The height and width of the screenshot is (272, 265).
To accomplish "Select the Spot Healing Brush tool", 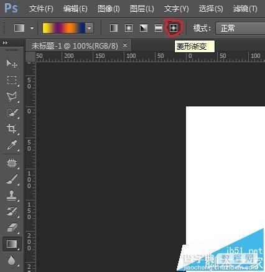I will coord(12,163).
